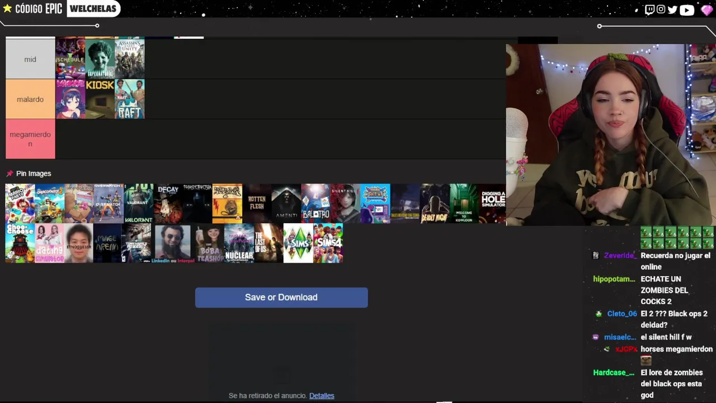Click chat username Cleto_06
716x403 pixels.
pos(622,314)
